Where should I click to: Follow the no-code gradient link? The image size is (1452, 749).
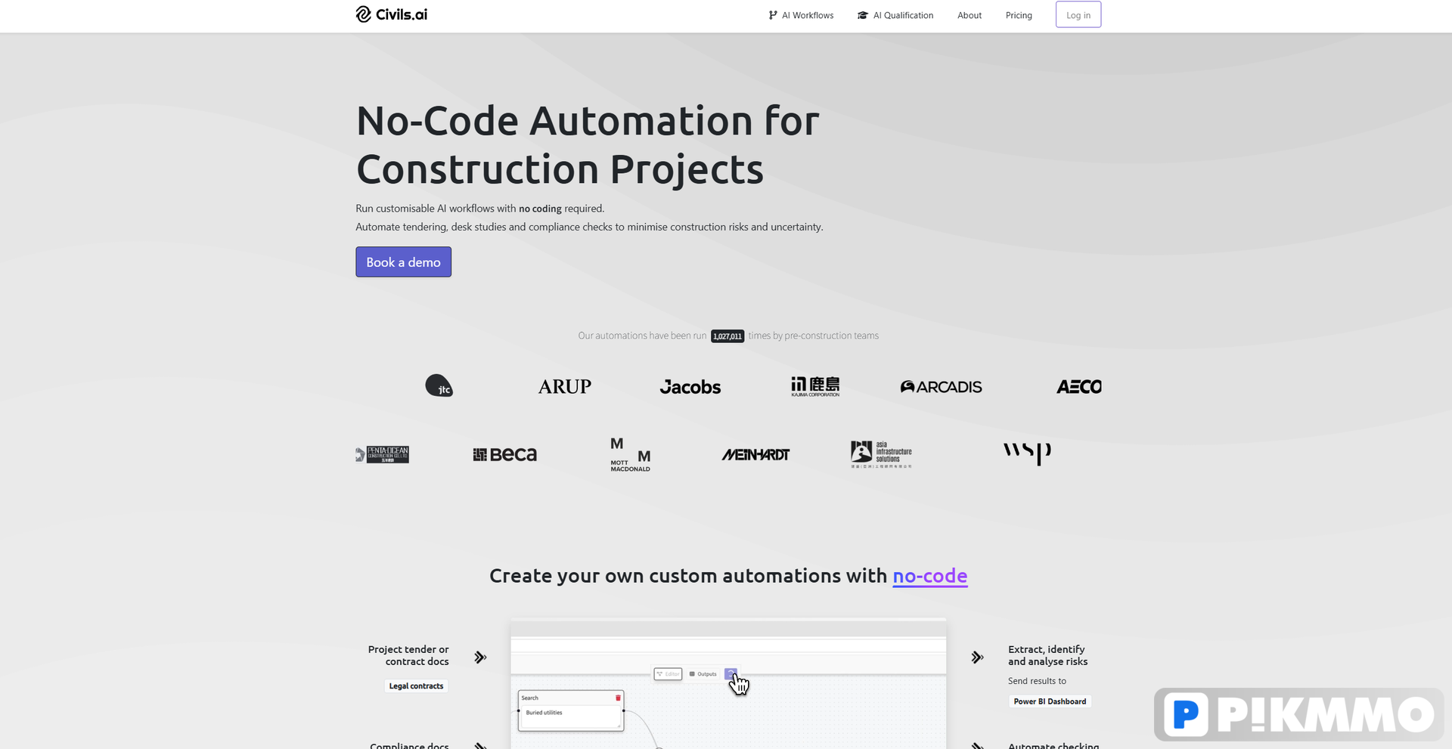pos(929,576)
